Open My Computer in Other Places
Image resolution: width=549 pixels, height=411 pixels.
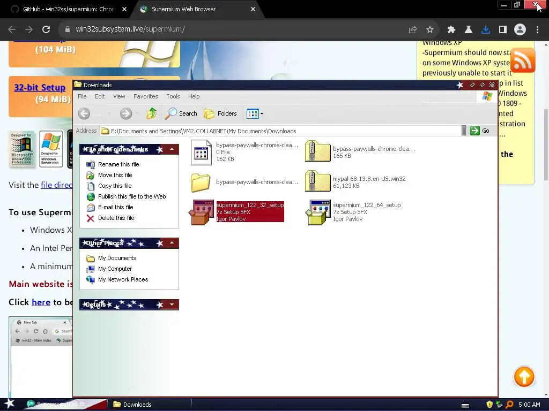pos(115,269)
